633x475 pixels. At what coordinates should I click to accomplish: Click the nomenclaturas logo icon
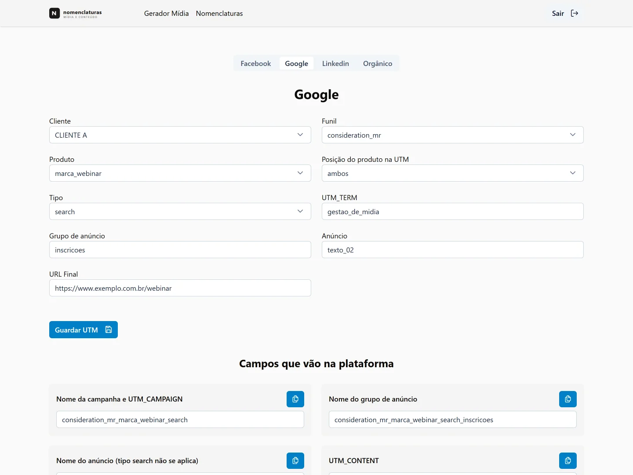click(55, 13)
